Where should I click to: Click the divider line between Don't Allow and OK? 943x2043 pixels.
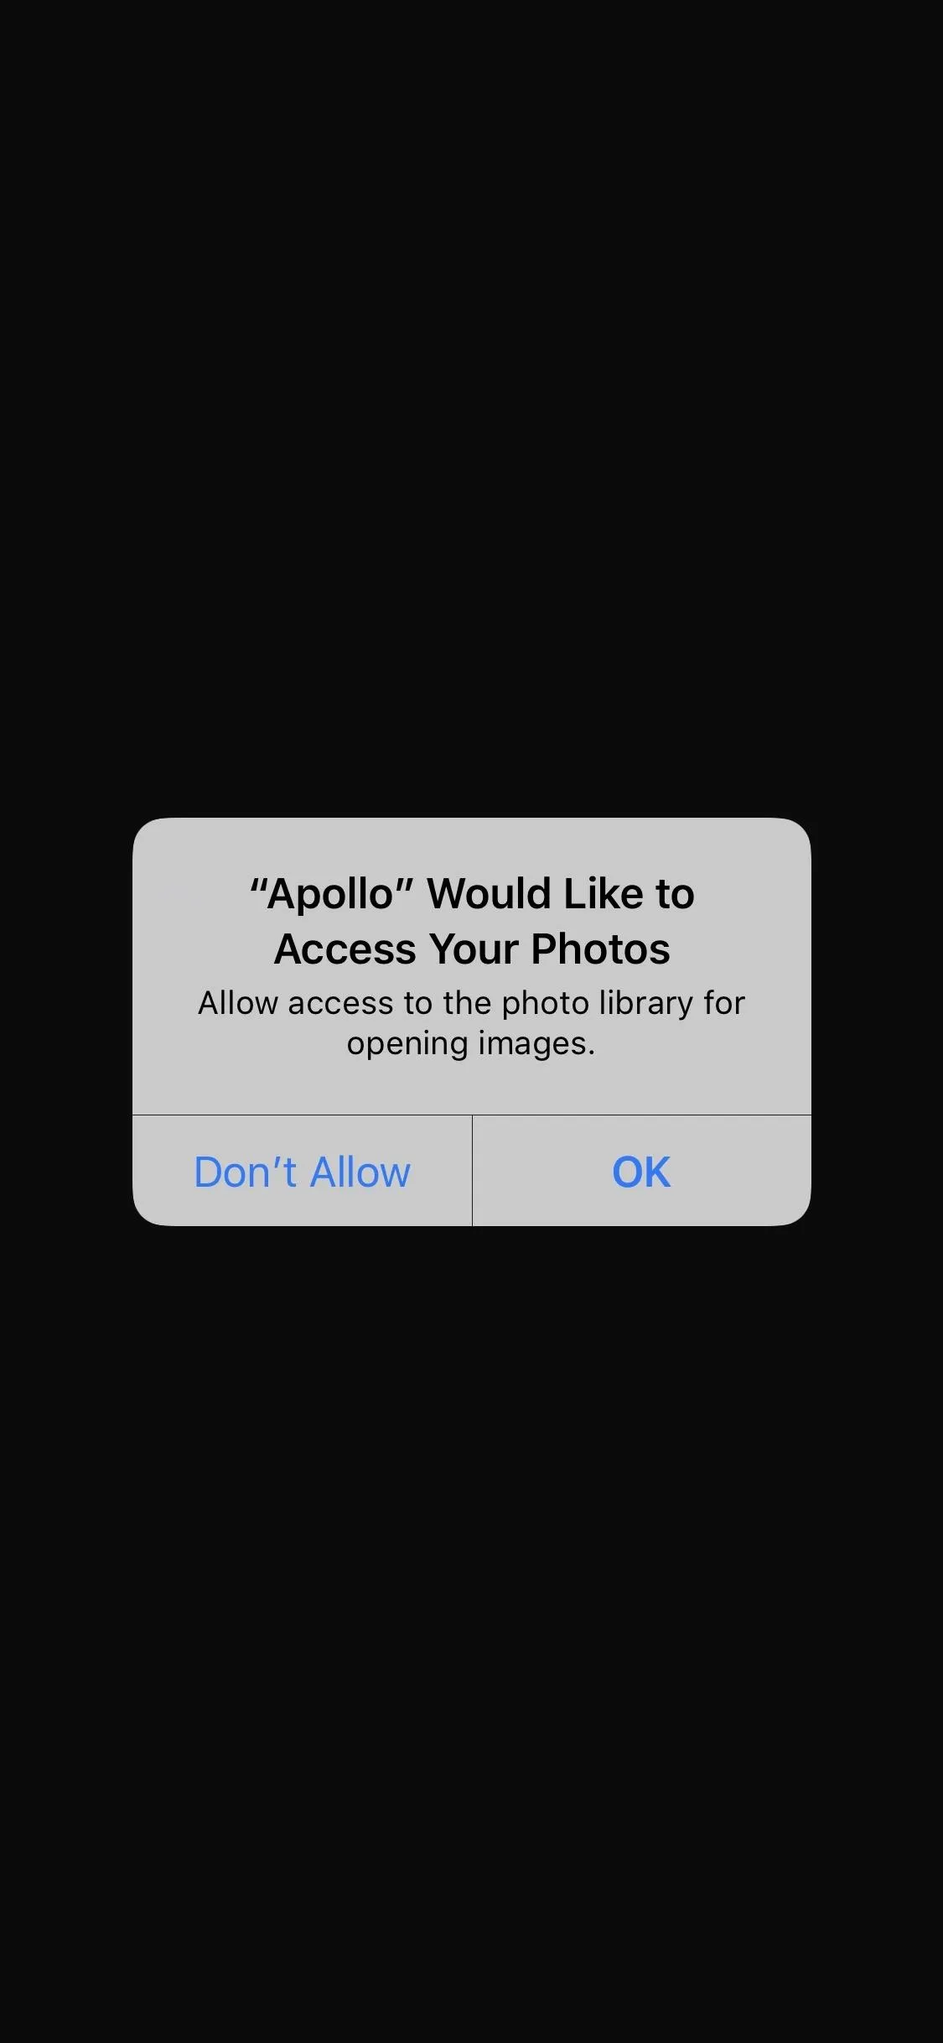coord(473,1171)
